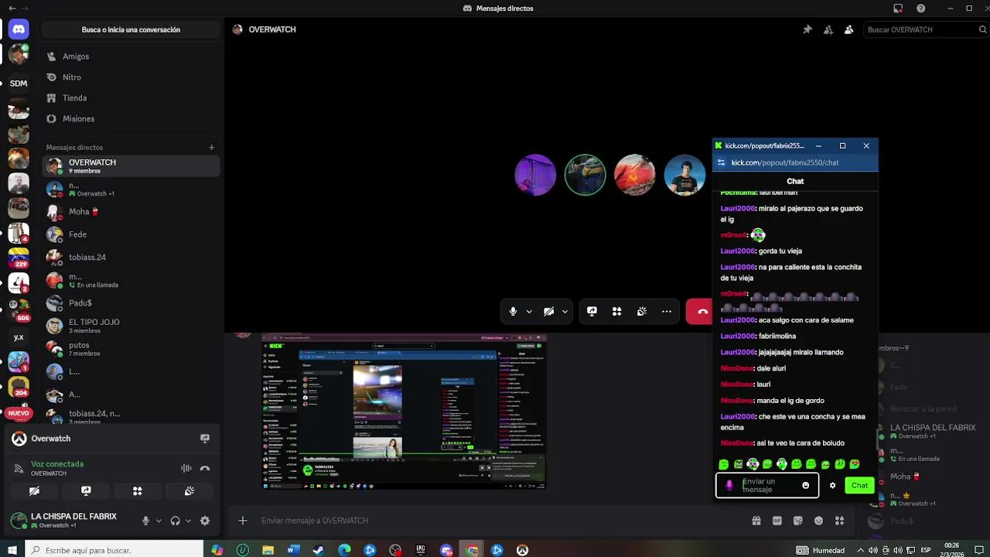990x557 pixels.
Task: Open Nitro in the sidebar
Action: pyautogui.click(x=131, y=77)
